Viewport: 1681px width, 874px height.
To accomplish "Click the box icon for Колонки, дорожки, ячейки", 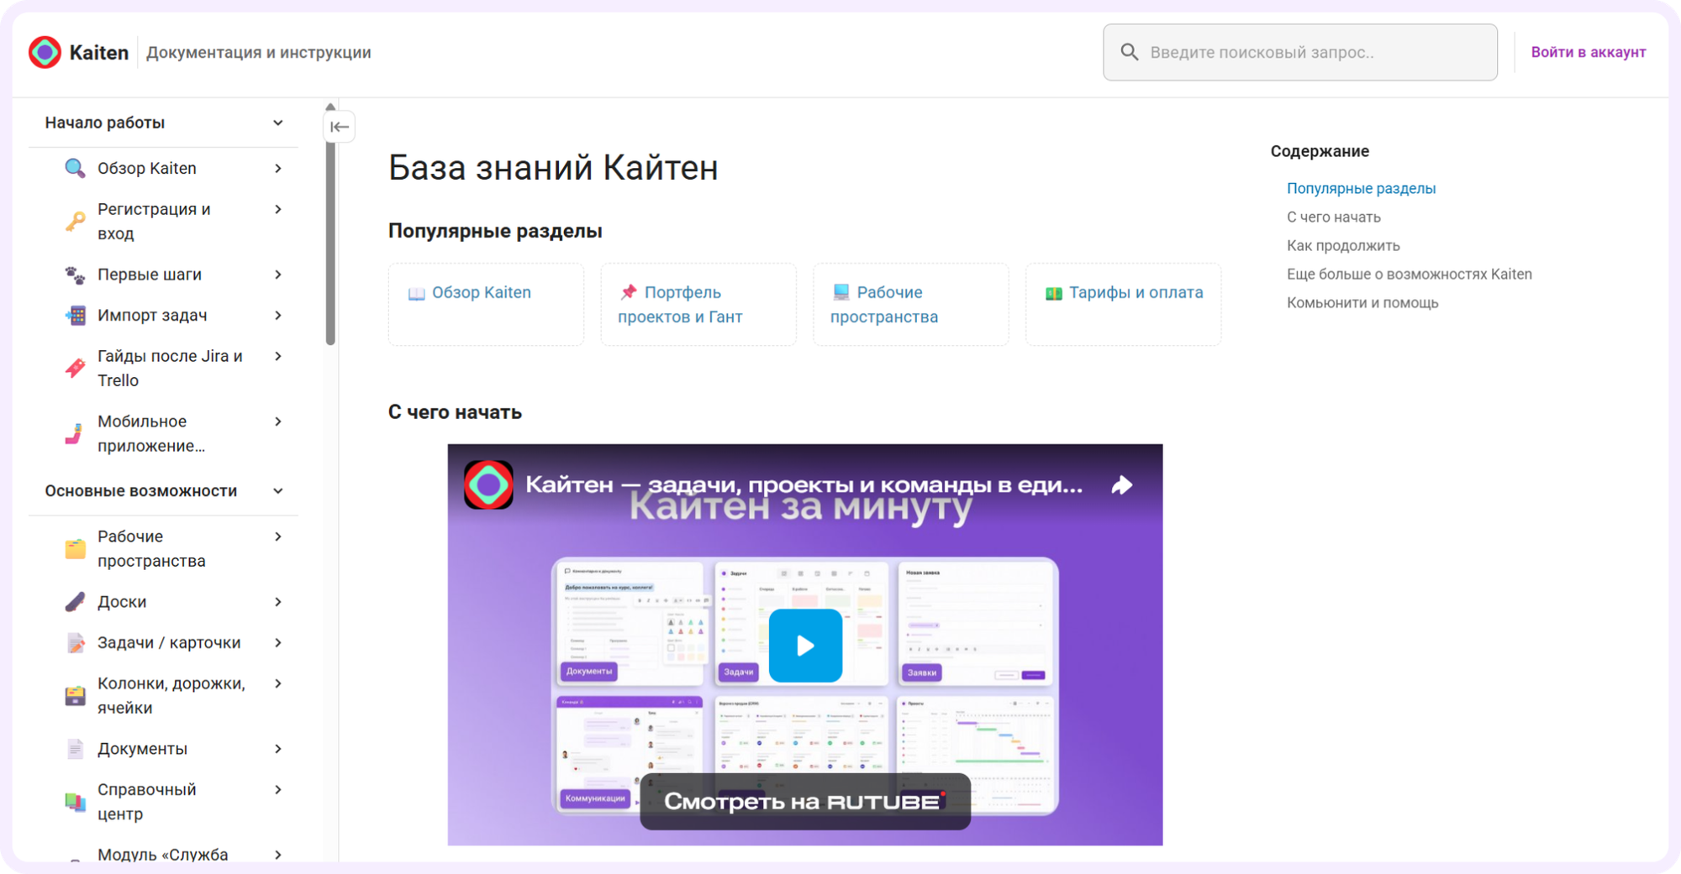I will (x=75, y=695).
